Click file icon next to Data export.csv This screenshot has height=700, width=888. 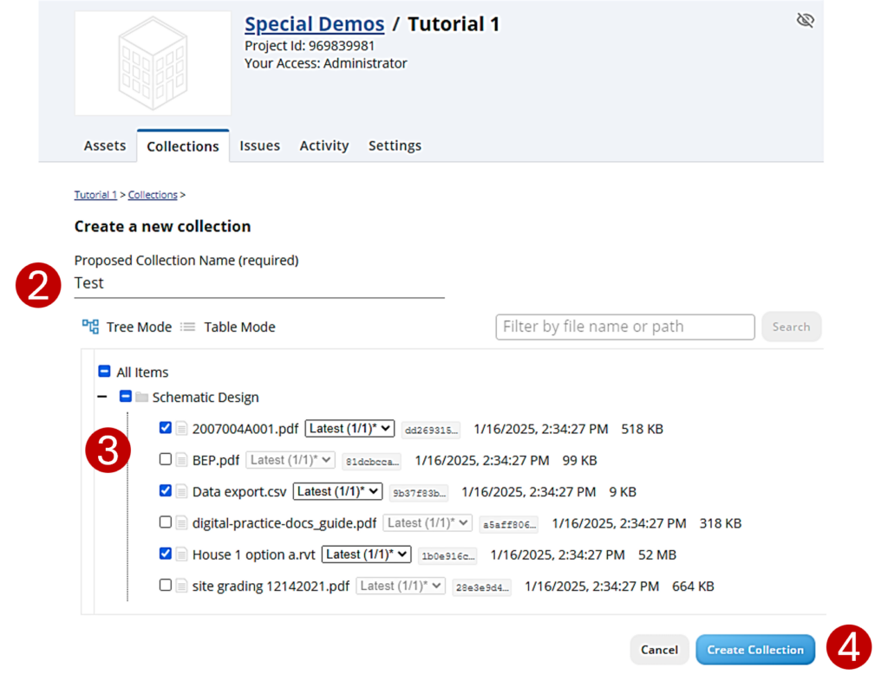tap(182, 491)
